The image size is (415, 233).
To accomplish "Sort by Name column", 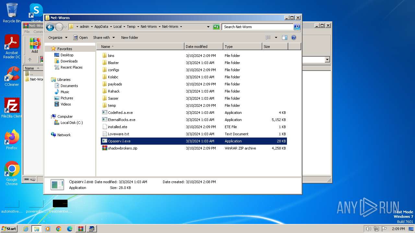I will coord(140,47).
